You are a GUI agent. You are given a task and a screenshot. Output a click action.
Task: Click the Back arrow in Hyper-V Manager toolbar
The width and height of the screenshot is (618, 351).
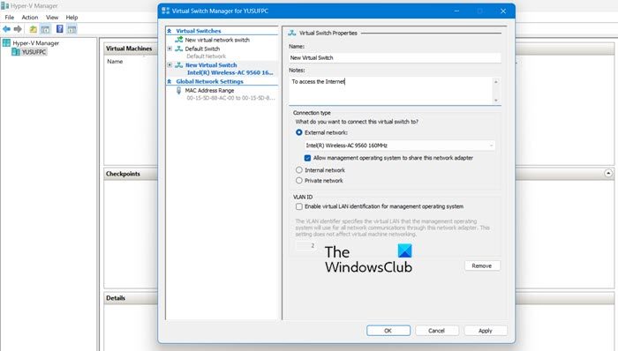point(6,29)
